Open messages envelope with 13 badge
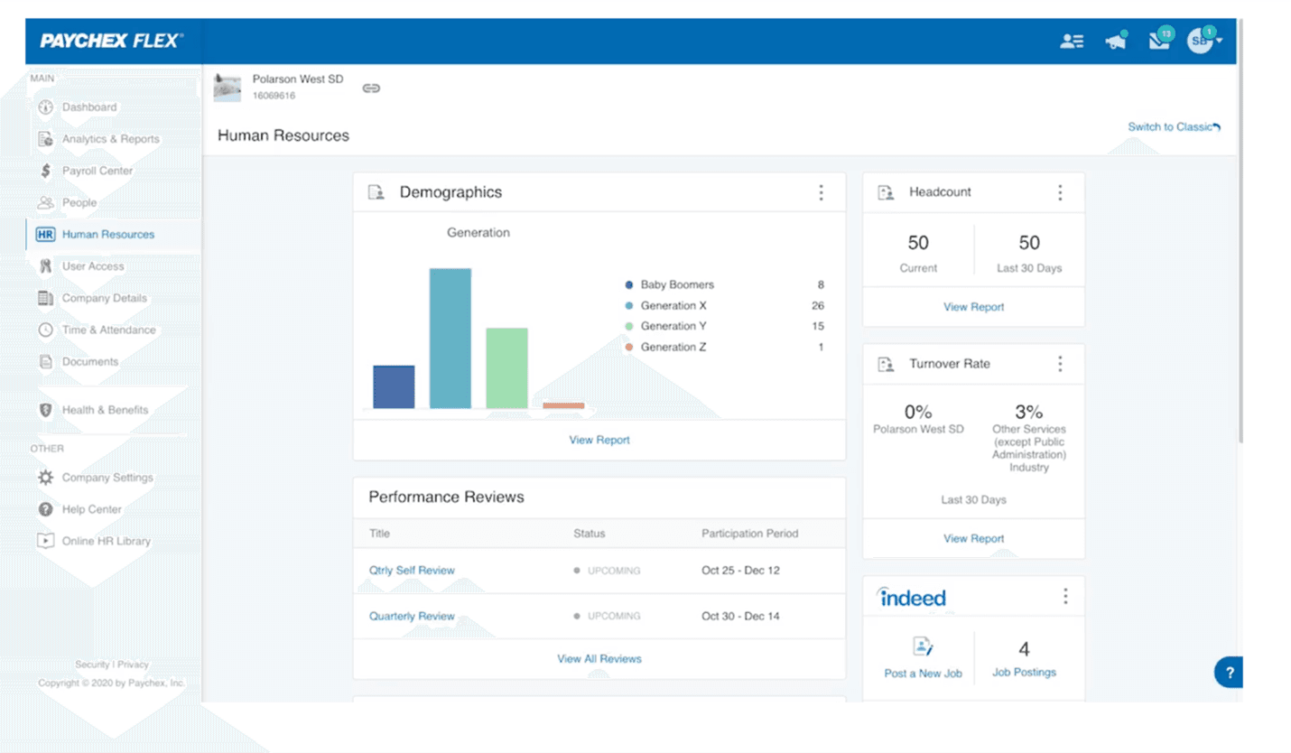The image size is (1291, 753). coord(1160,39)
